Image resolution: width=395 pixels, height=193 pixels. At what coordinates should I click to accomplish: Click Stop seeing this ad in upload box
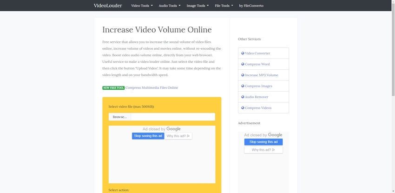[x=148, y=136]
